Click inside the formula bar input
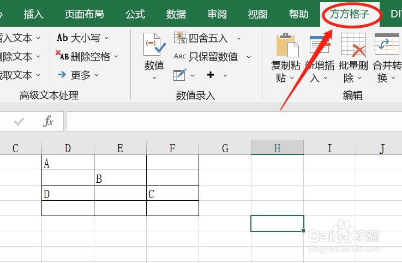402x263 pixels. coord(234,121)
